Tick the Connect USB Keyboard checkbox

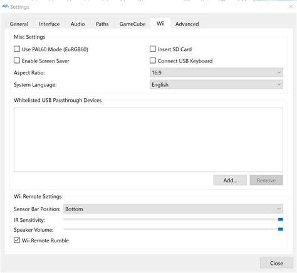click(153, 61)
